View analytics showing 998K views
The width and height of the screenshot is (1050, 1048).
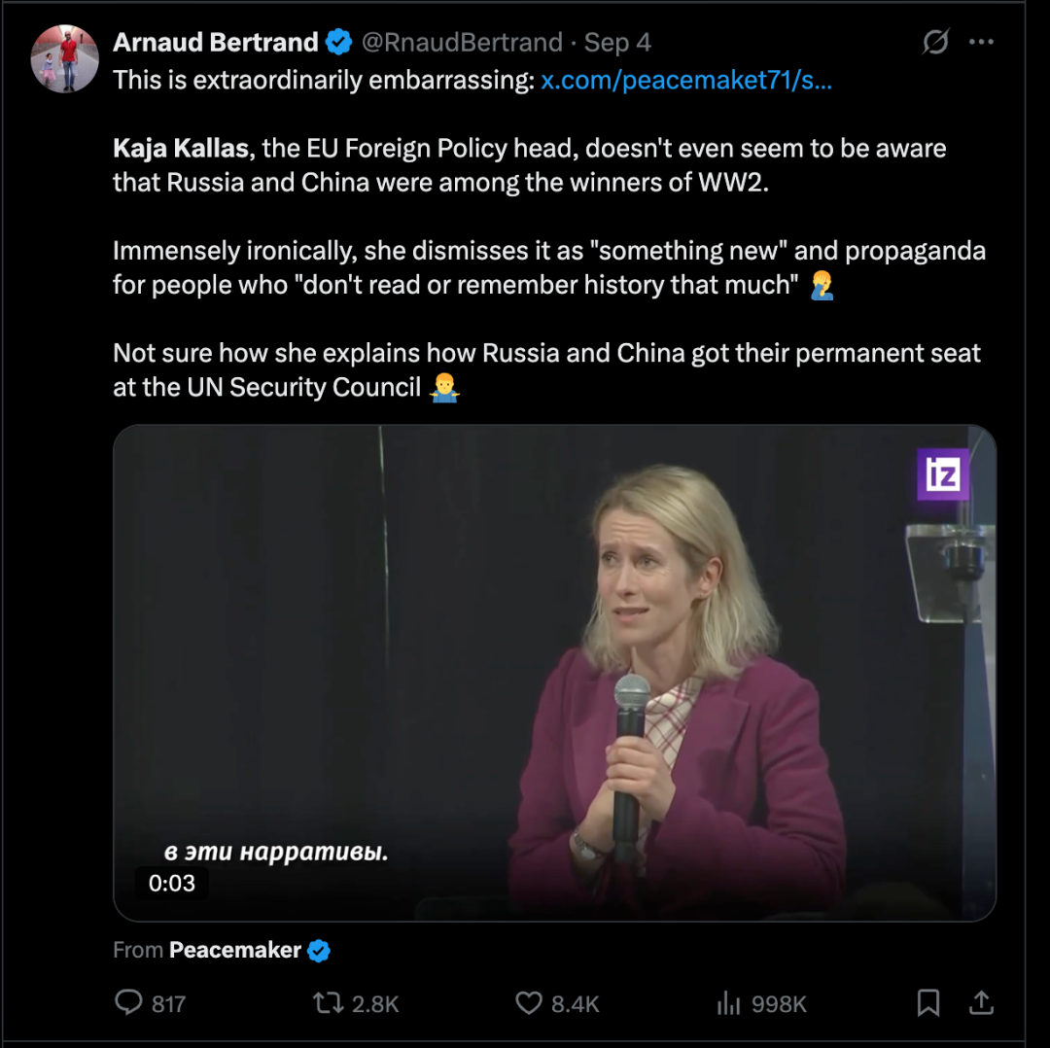click(x=761, y=1003)
